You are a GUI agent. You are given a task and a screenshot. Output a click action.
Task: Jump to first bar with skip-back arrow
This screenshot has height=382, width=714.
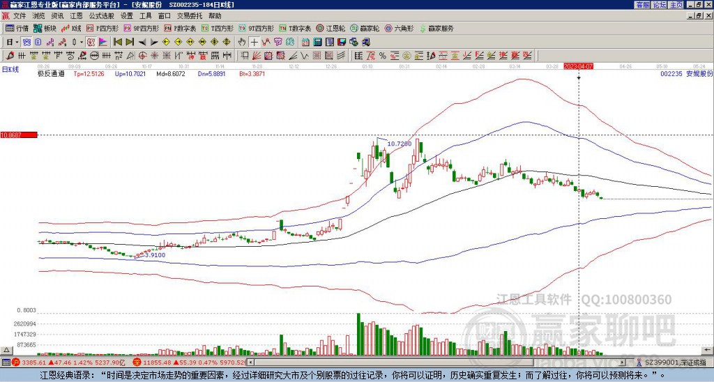pos(117,42)
